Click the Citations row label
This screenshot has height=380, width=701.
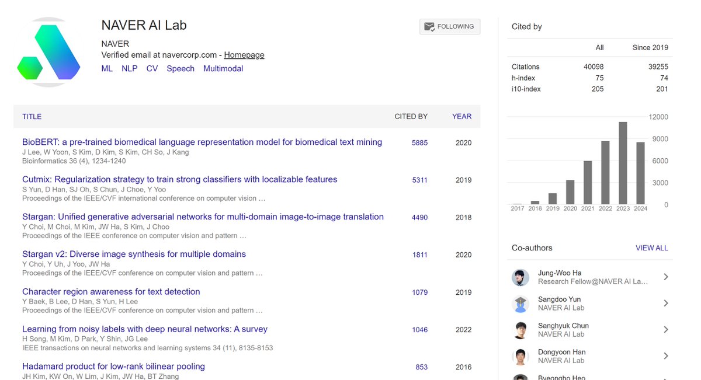[526, 67]
